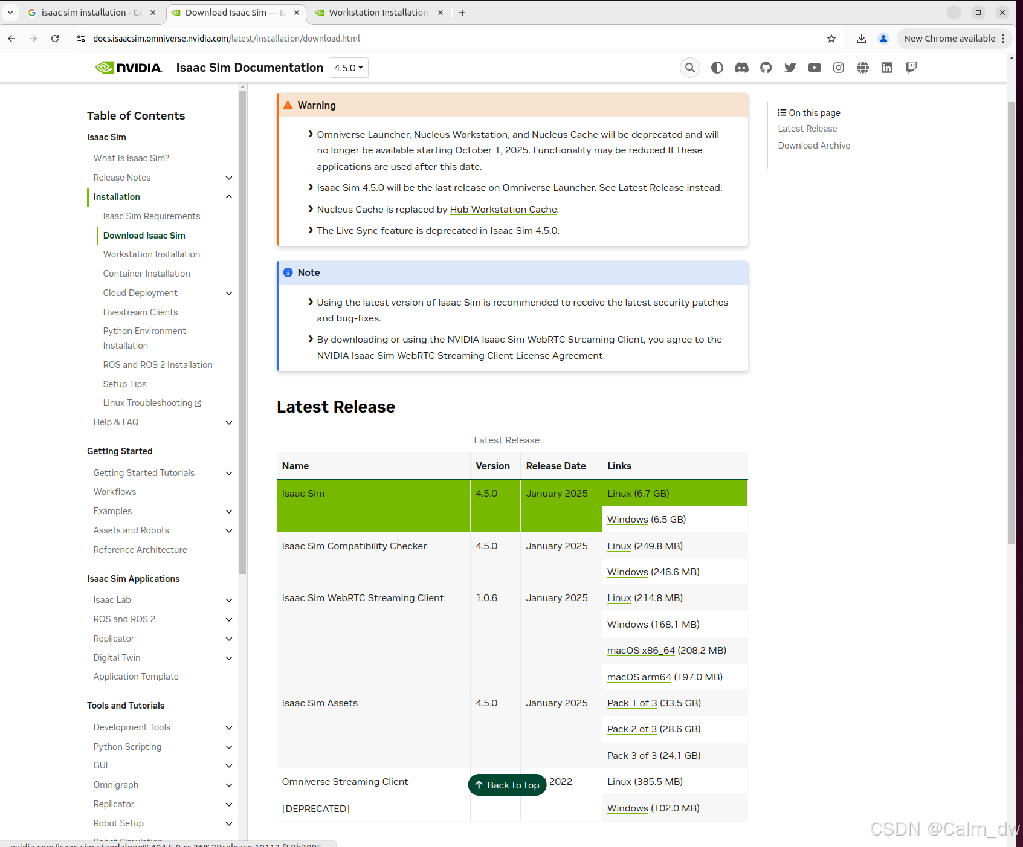This screenshot has height=847, width=1023.
Task: Open the Twitter icon link
Action: (790, 68)
